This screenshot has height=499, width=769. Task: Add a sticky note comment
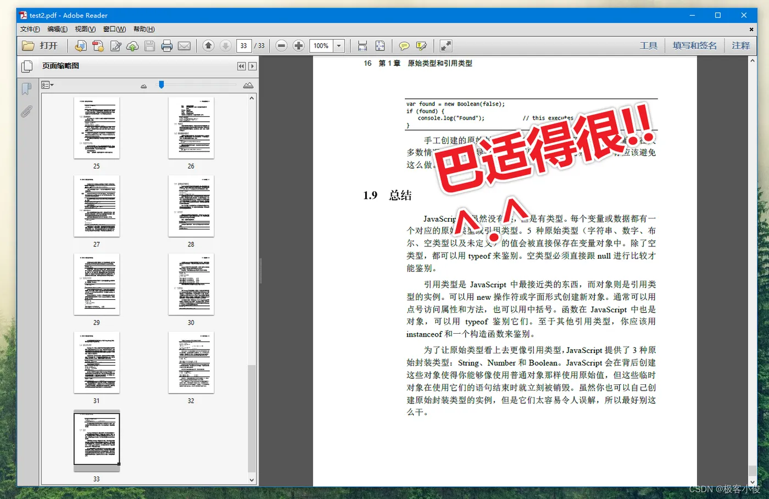[404, 46]
